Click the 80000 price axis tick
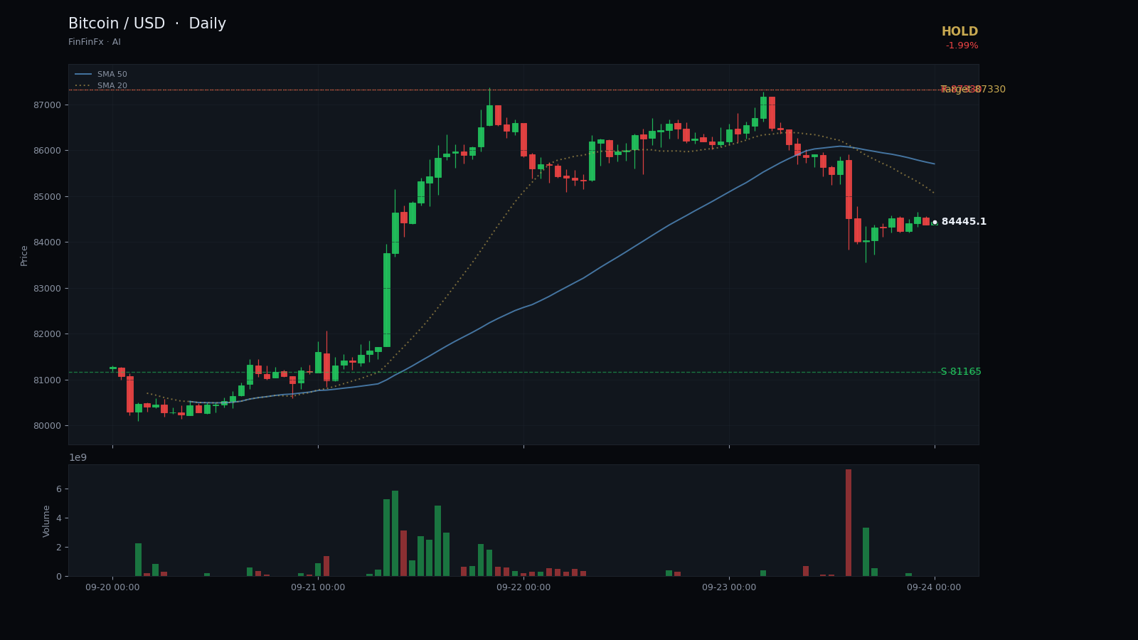This screenshot has width=1138, height=640. (48, 426)
